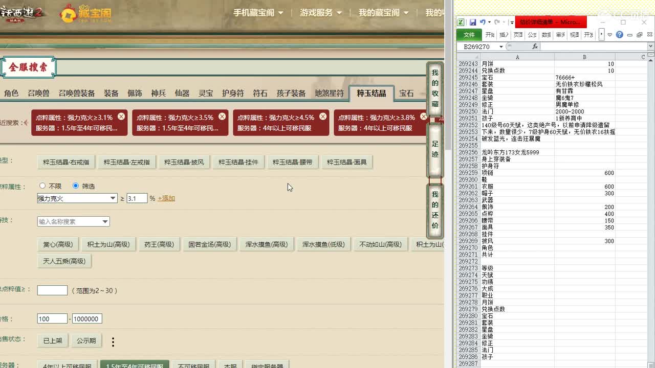Image resolution: width=655 pixels, height=368 pixels.
Task: Click the +添加 link
Action: 166,198
